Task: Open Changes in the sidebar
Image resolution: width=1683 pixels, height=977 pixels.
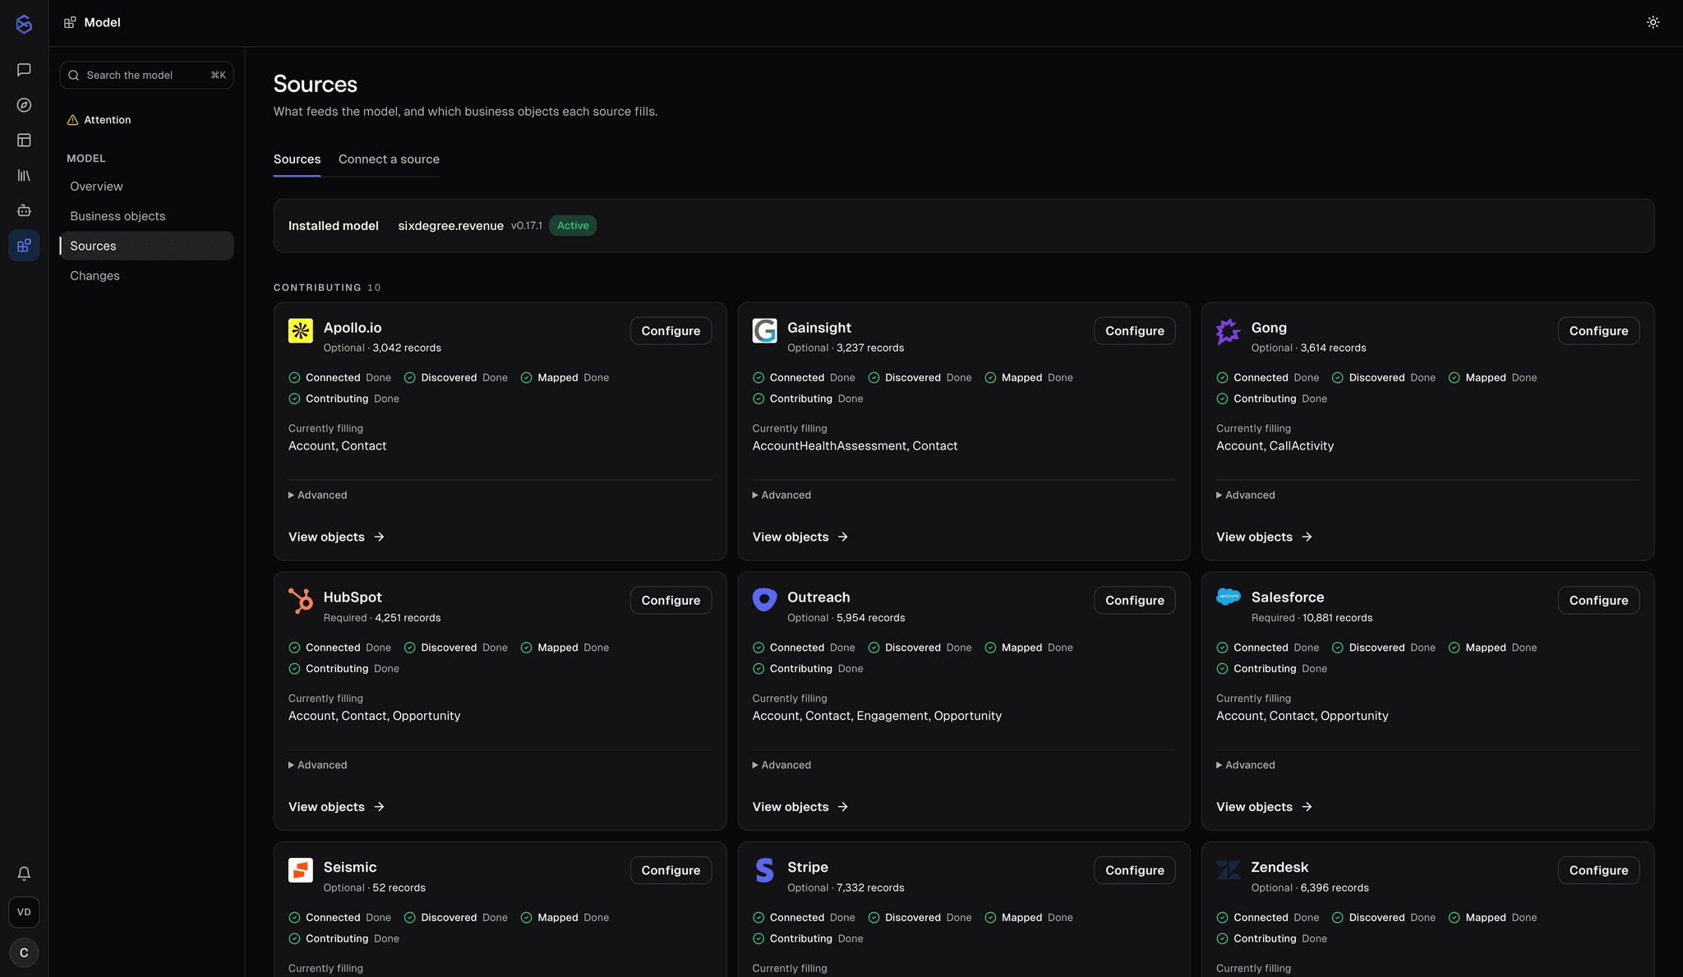Action: point(146,276)
